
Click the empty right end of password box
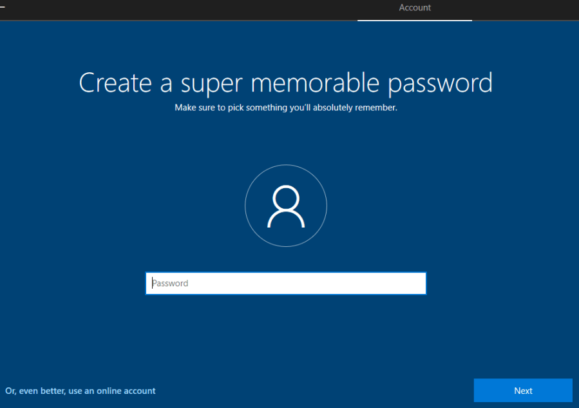click(x=406, y=283)
